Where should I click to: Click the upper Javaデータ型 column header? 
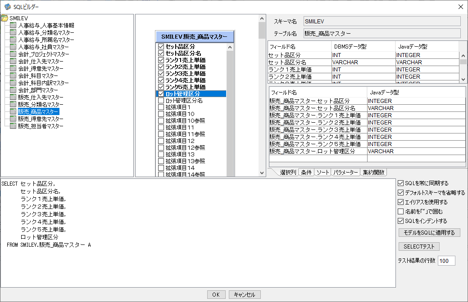pyautogui.click(x=427, y=46)
